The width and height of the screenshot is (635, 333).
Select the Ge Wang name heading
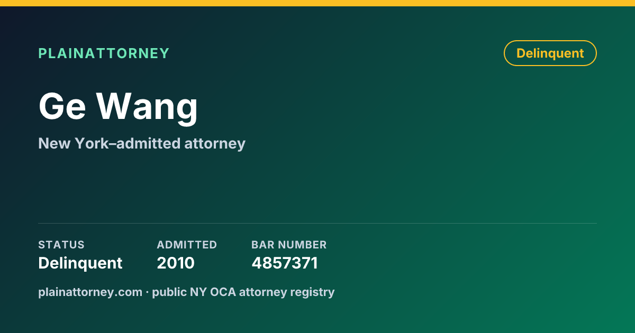118,107
